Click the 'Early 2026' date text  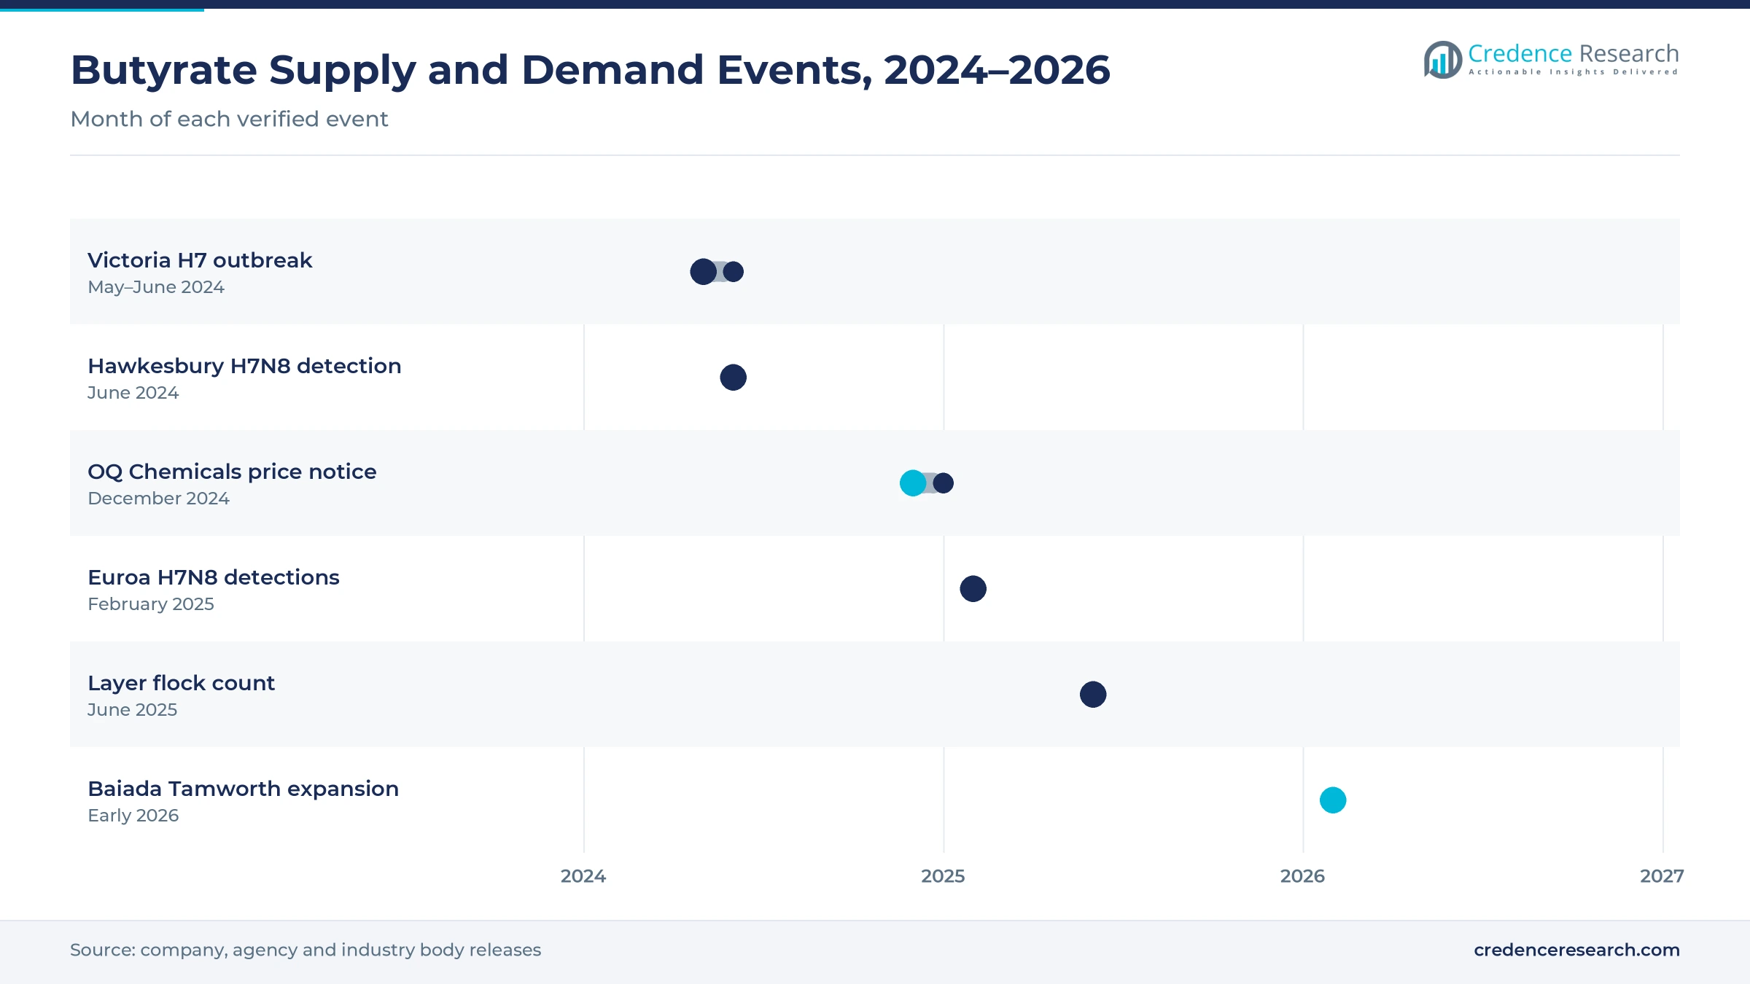click(133, 816)
